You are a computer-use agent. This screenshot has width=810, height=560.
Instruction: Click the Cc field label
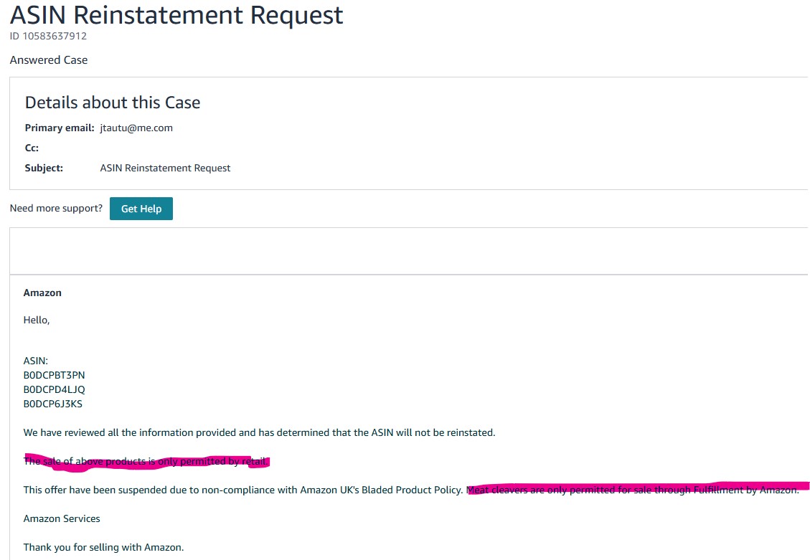(x=32, y=148)
